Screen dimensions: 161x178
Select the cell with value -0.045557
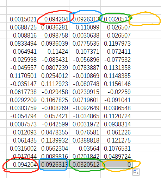(x=22, y=67)
